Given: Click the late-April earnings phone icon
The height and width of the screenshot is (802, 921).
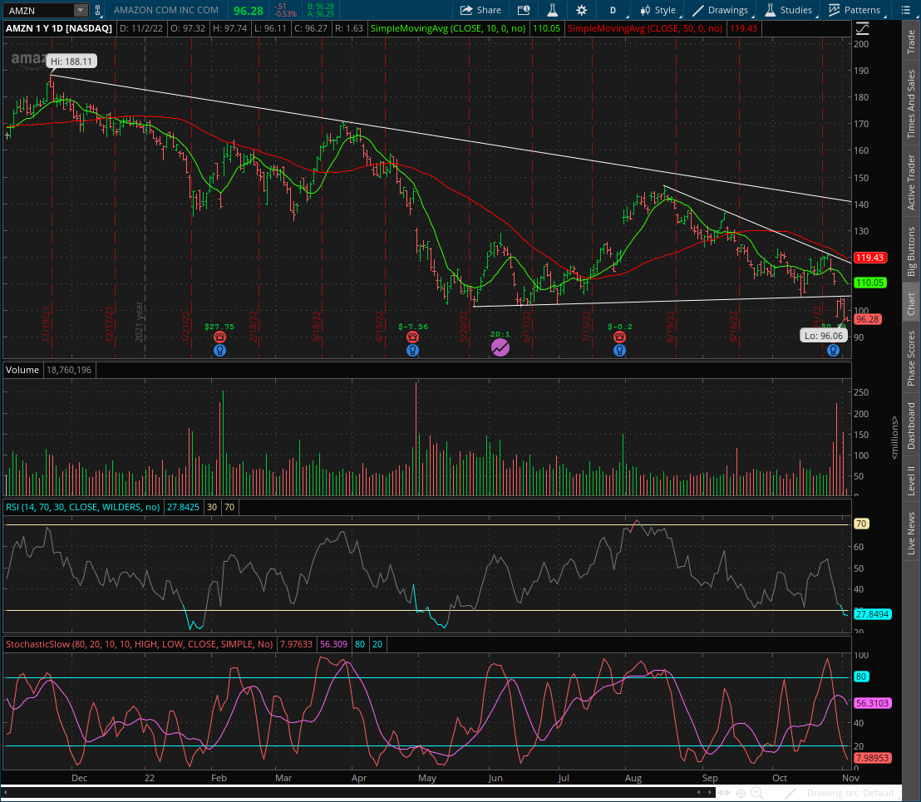Looking at the screenshot, I should pyautogui.click(x=413, y=337).
